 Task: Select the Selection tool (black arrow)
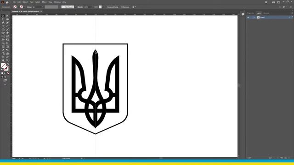3,16
